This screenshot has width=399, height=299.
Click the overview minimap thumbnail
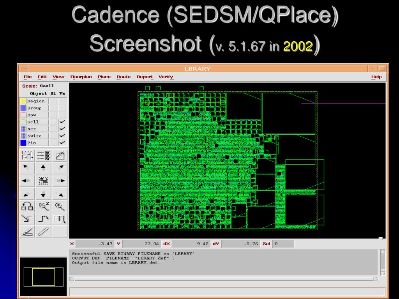43,277
